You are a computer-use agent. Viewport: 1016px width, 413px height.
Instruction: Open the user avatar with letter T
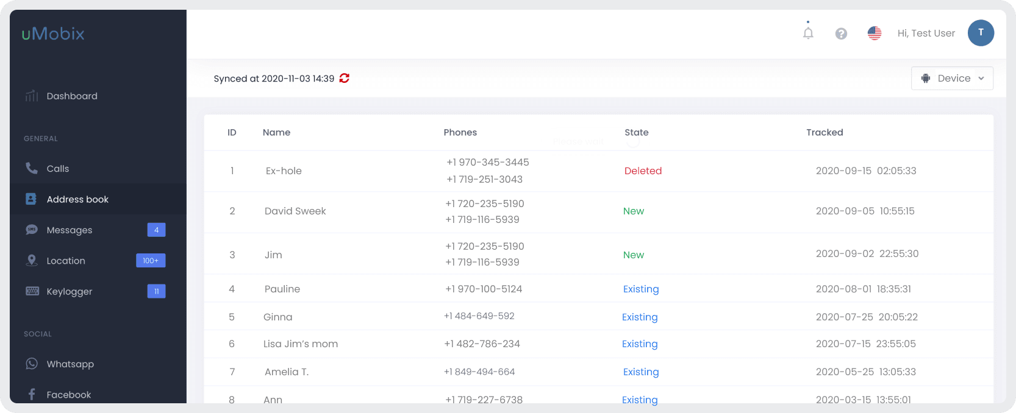click(x=981, y=33)
